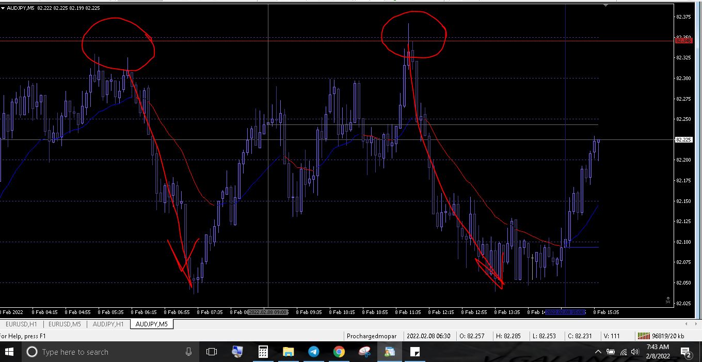This screenshot has width=702, height=362.
Task: Click the 82.375 price scale label
Action: point(683,17)
